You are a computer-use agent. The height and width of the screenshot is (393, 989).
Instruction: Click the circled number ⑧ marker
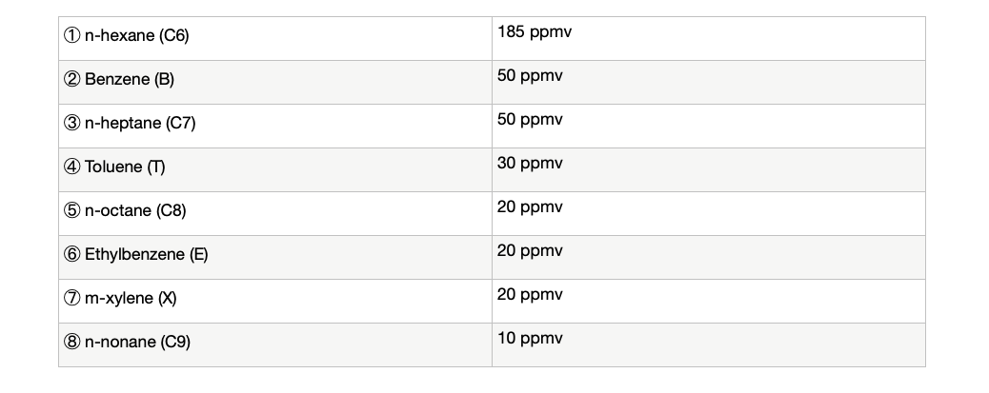click(x=71, y=343)
